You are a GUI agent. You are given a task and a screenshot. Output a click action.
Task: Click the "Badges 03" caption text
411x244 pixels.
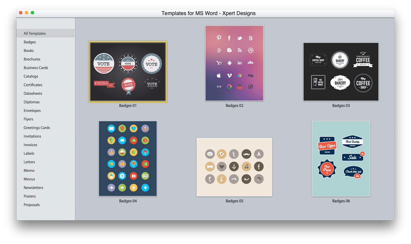(341, 106)
